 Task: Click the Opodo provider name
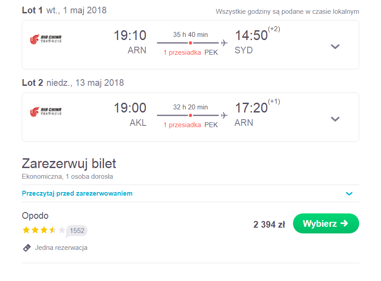click(35, 216)
